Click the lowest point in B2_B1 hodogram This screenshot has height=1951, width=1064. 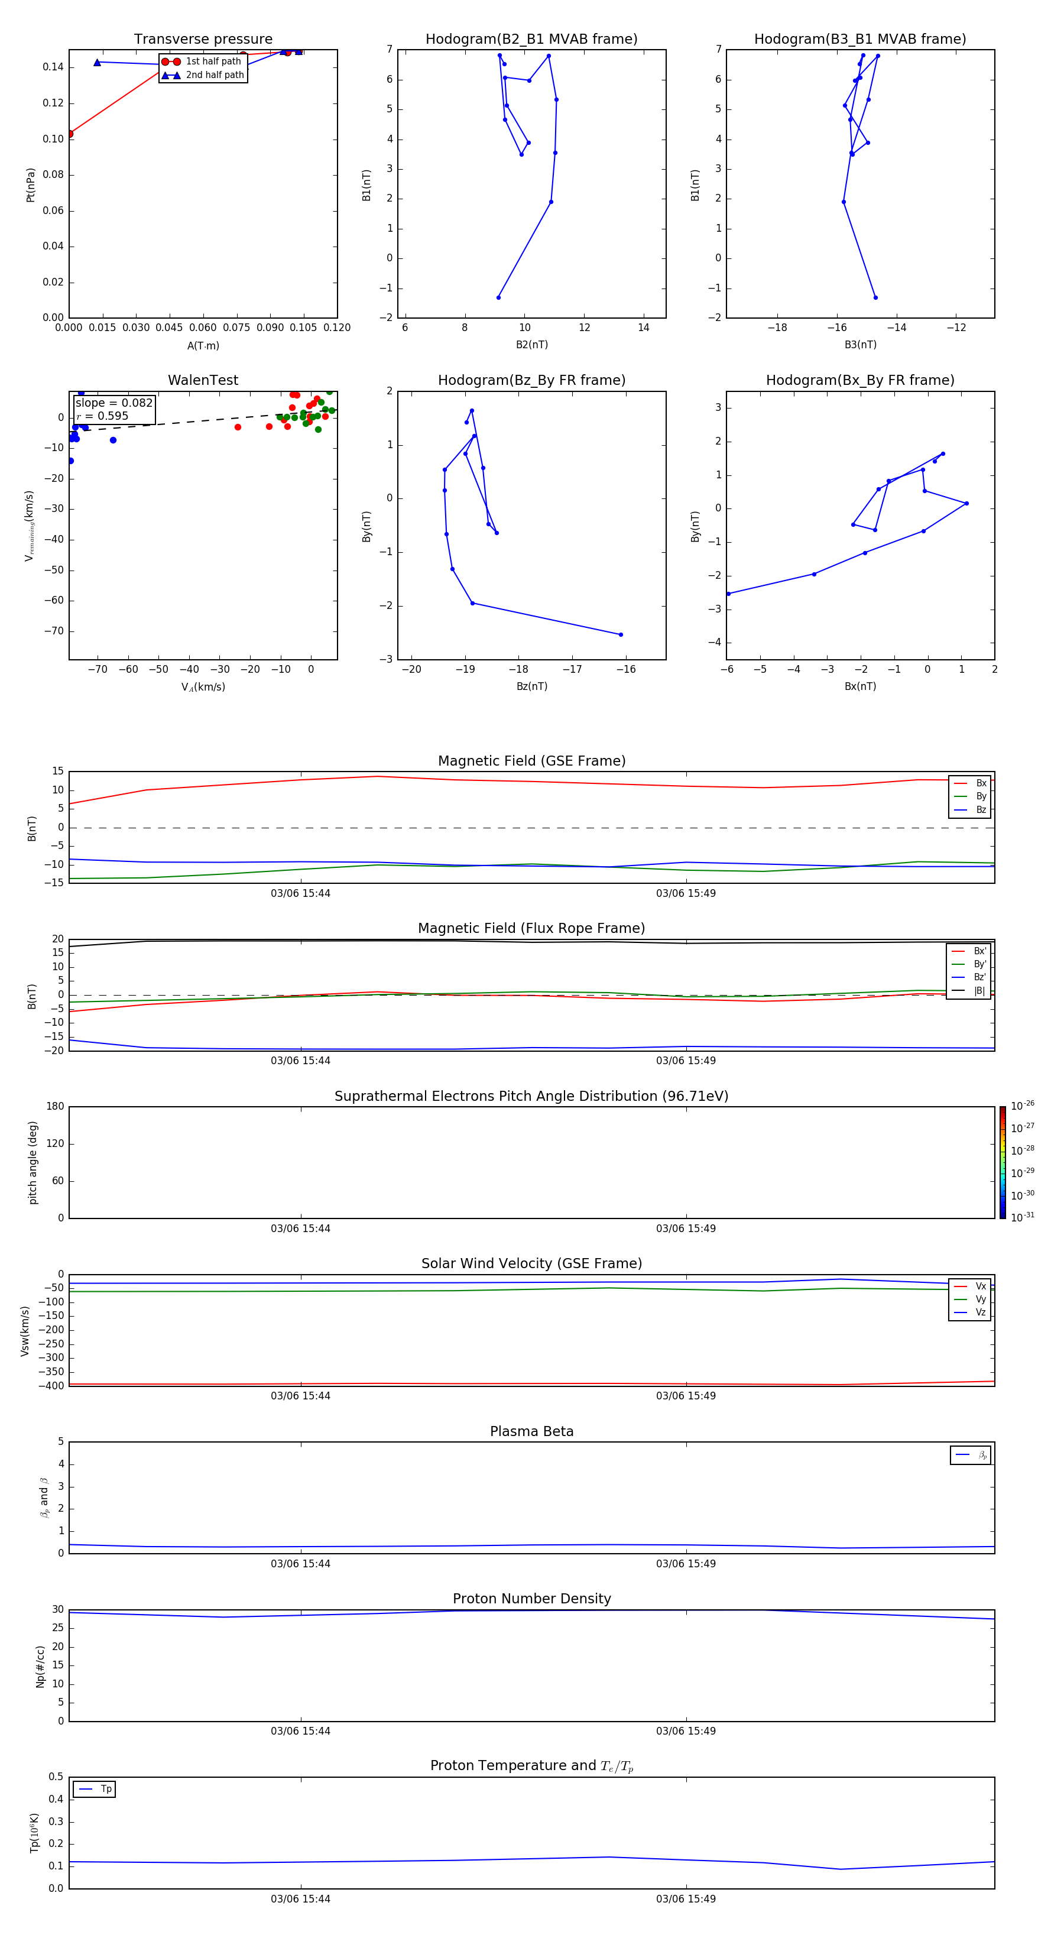498,297
